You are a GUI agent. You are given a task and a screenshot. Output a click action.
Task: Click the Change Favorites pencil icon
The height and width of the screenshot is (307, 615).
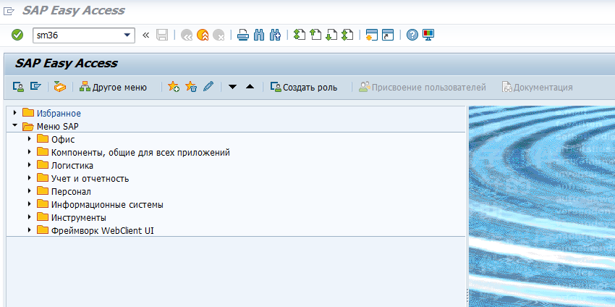[x=208, y=87]
